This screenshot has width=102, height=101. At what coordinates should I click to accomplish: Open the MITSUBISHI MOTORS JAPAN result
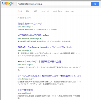coord(34,35)
